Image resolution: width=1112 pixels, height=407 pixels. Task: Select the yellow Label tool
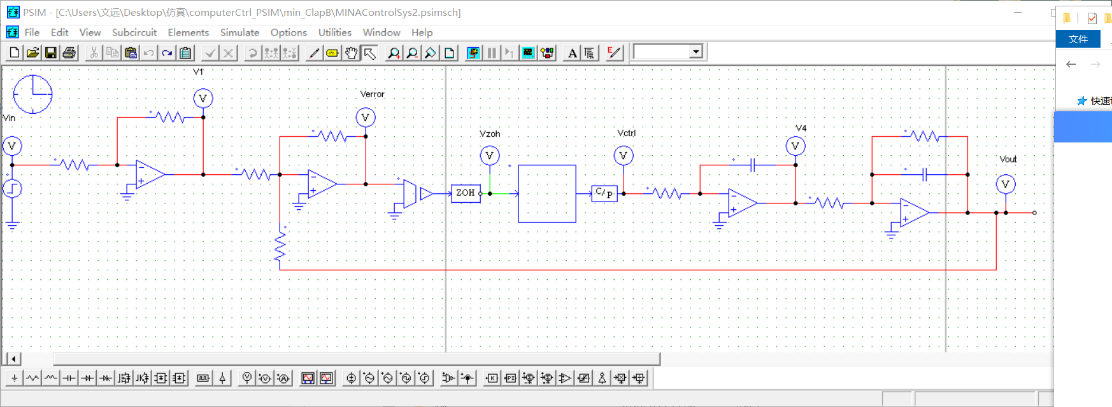point(332,53)
